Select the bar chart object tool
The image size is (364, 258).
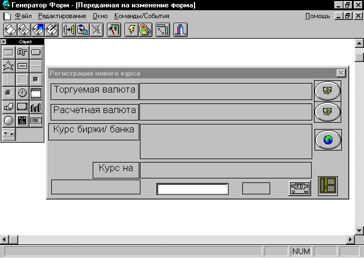(36, 106)
